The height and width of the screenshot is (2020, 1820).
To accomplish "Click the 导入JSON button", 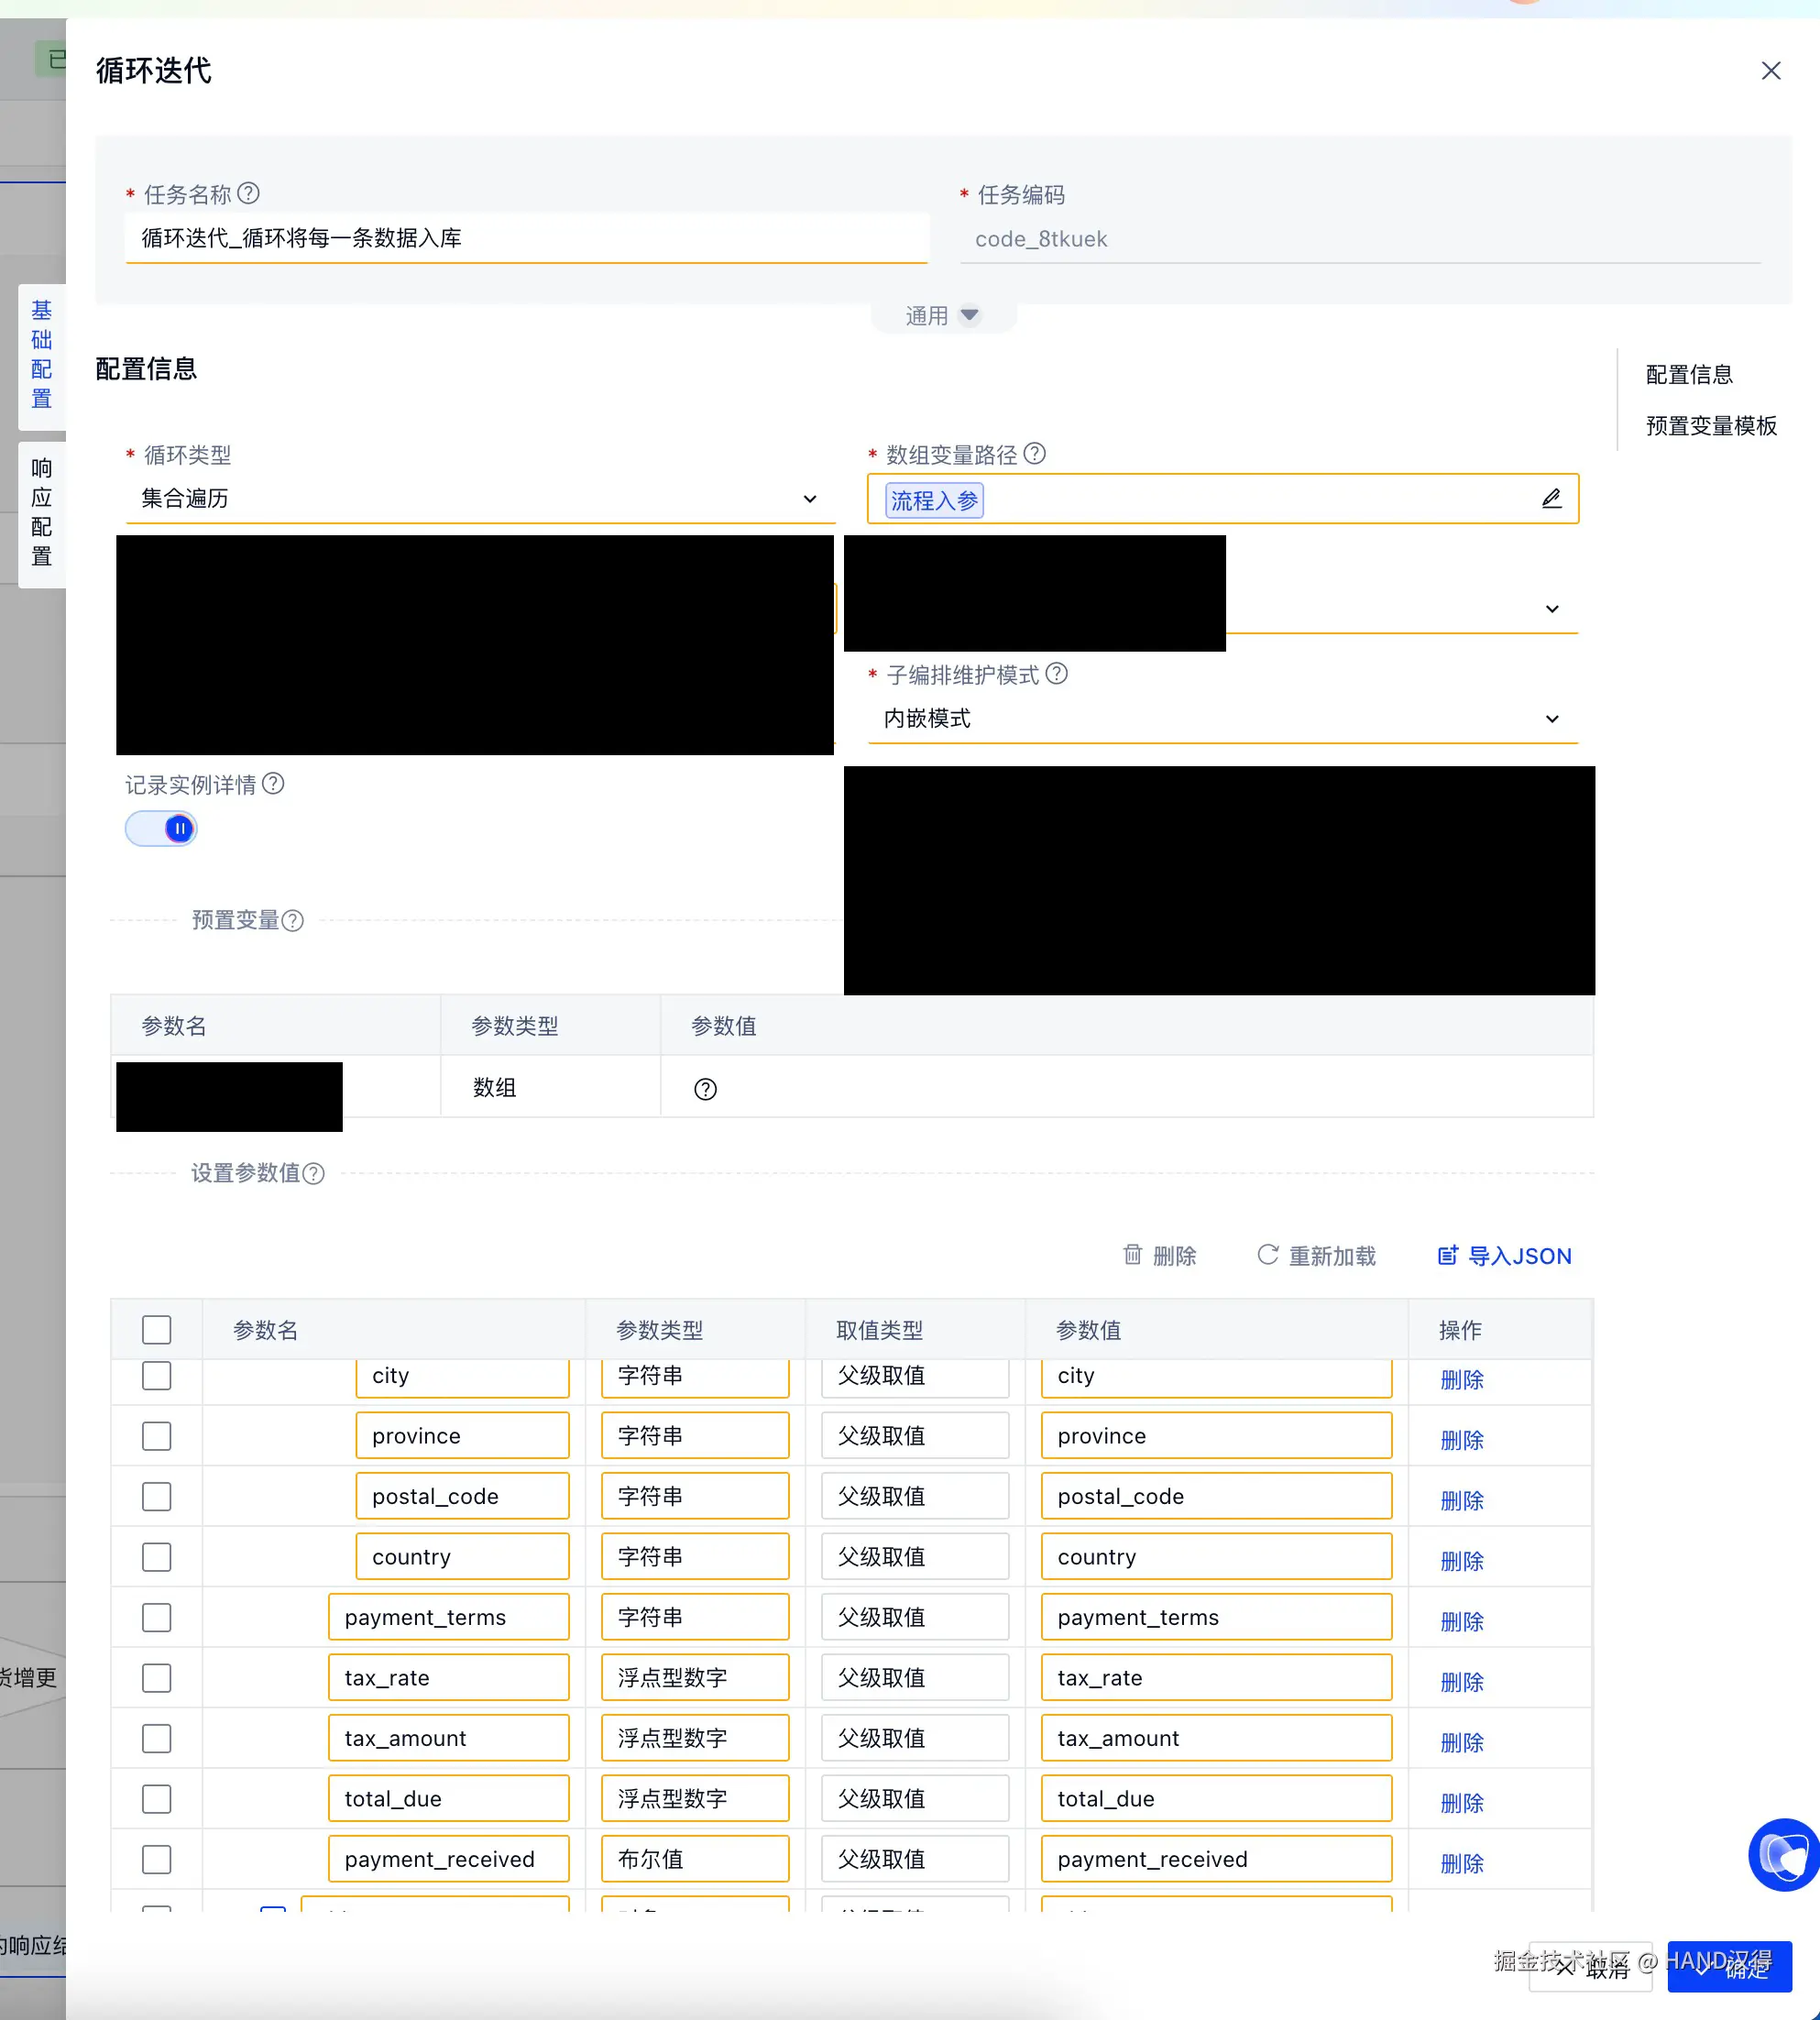I will (x=1504, y=1256).
